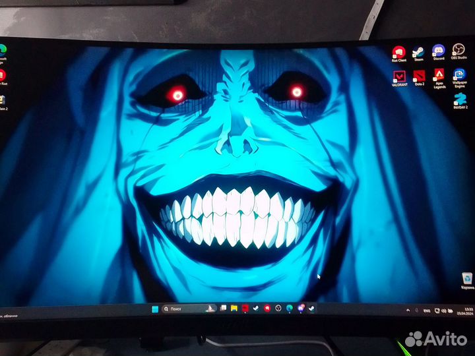Open the first Steam icon in taskbar

(x=256, y=308)
